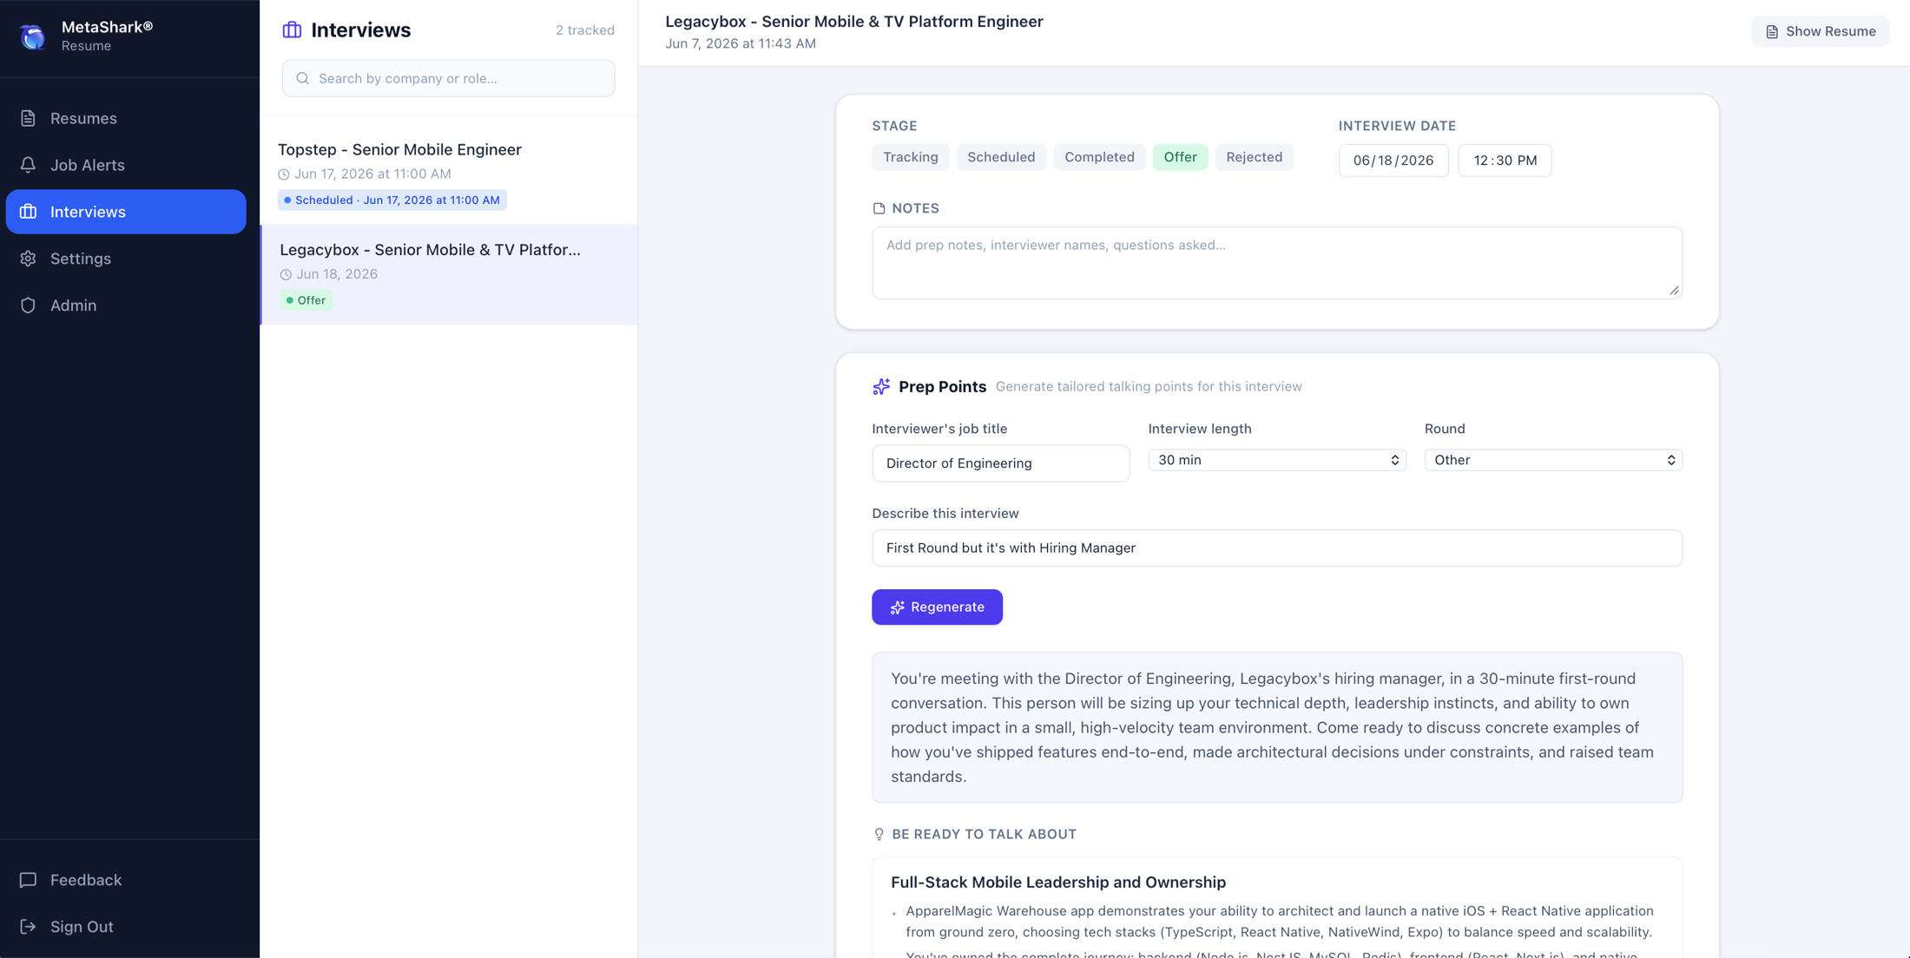
Task: Open the Interview length dropdown
Action: tap(1277, 460)
